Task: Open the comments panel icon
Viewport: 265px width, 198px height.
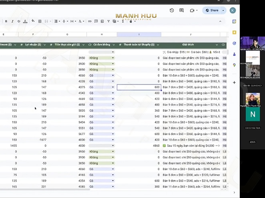Action: click(x=181, y=10)
